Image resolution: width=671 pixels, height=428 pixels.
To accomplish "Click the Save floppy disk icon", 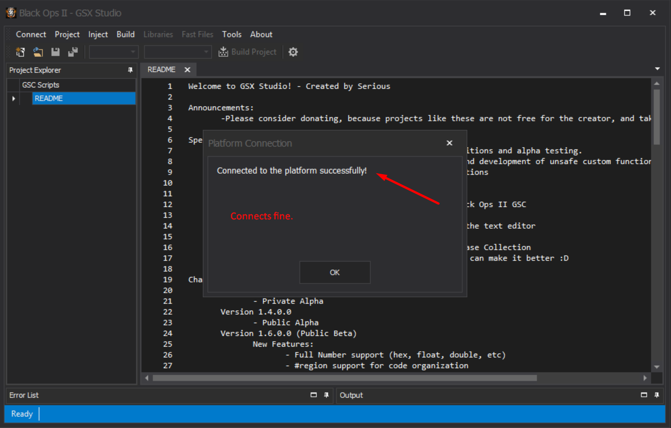I will (56, 52).
